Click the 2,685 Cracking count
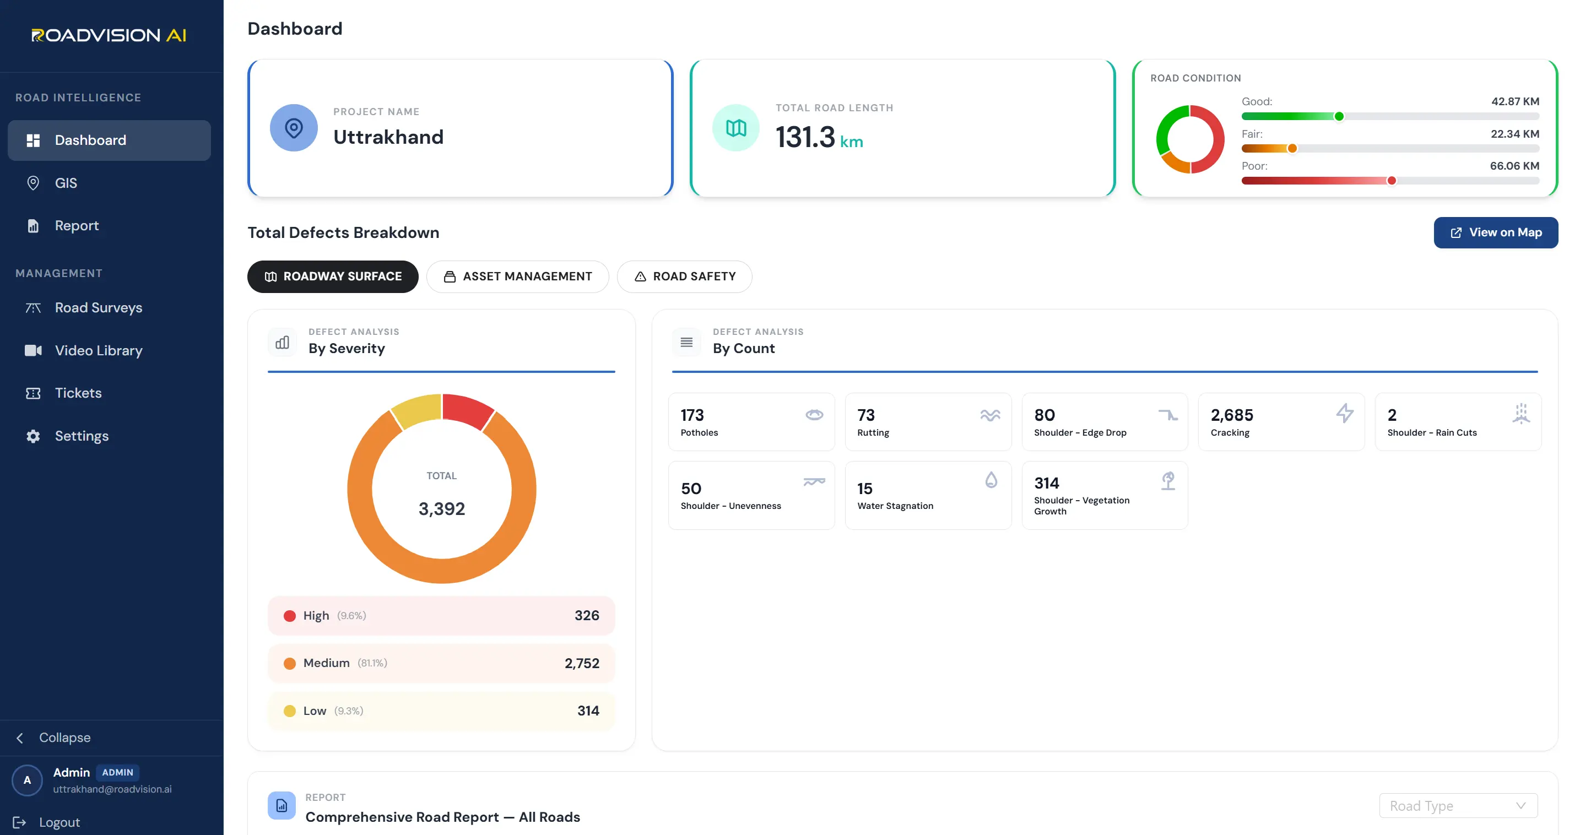 [1232, 415]
